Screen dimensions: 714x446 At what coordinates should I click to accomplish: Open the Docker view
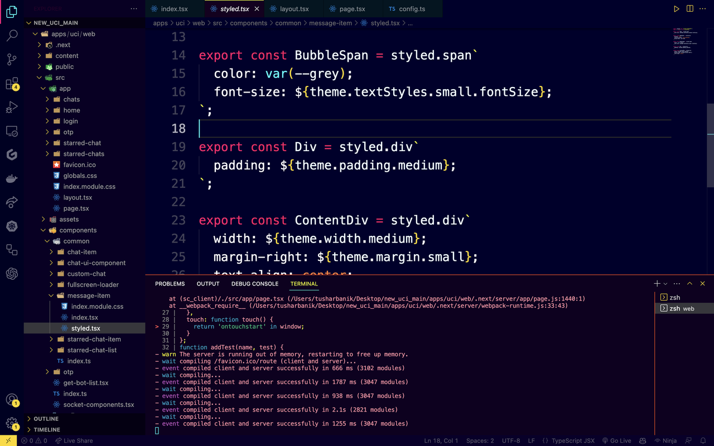[x=12, y=178]
